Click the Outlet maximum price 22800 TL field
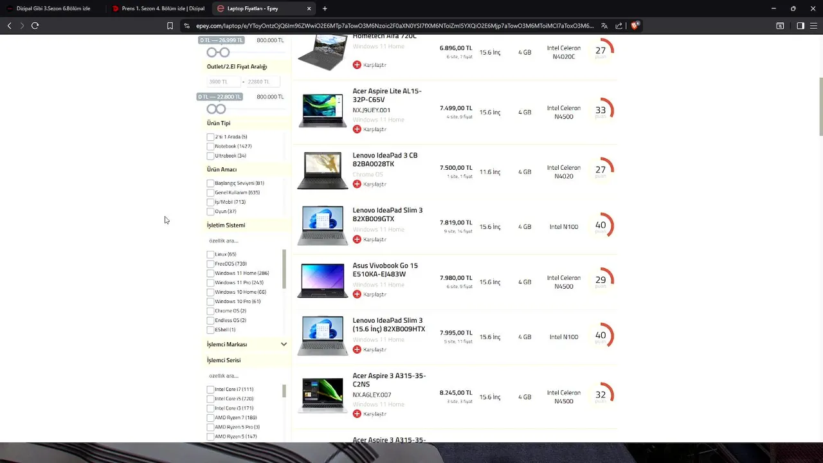Viewport: 823px width, 463px height. tap(262, 82)
